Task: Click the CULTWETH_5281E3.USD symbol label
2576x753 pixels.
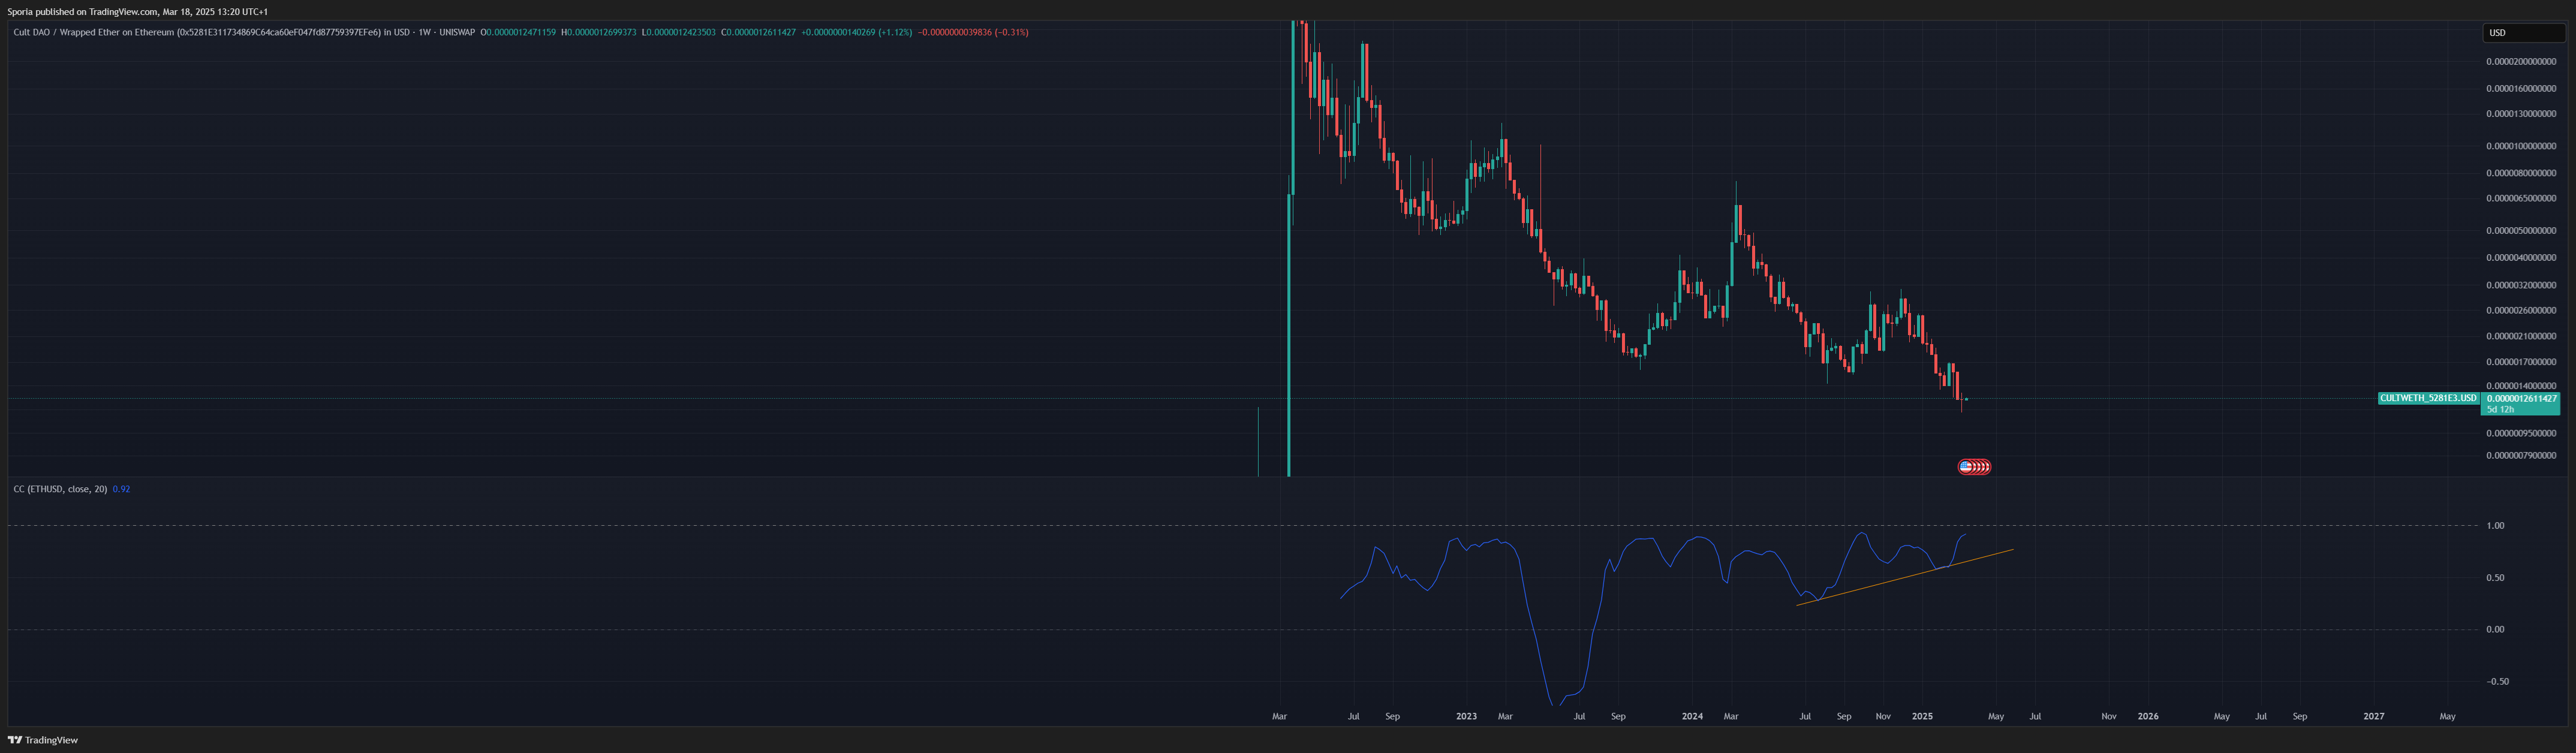Action: [2428, 398]
